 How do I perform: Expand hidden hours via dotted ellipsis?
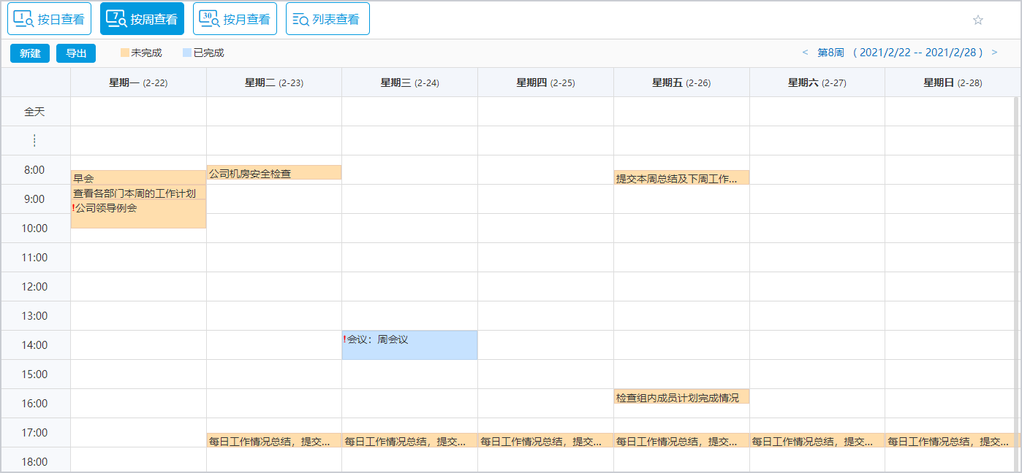34,141
